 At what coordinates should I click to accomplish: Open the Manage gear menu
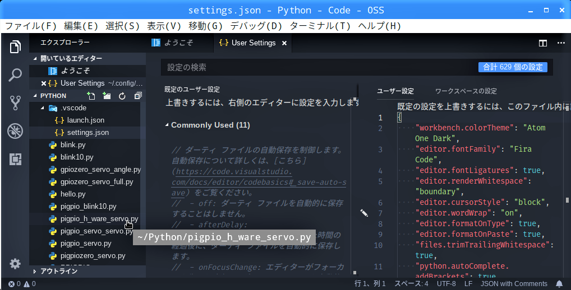pos(15,264)
